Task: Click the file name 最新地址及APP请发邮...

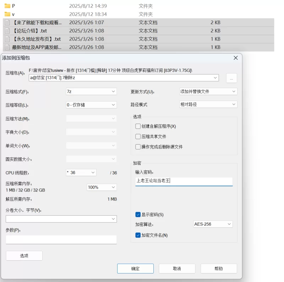Action: pyautogui.click(x=37, y=47)
